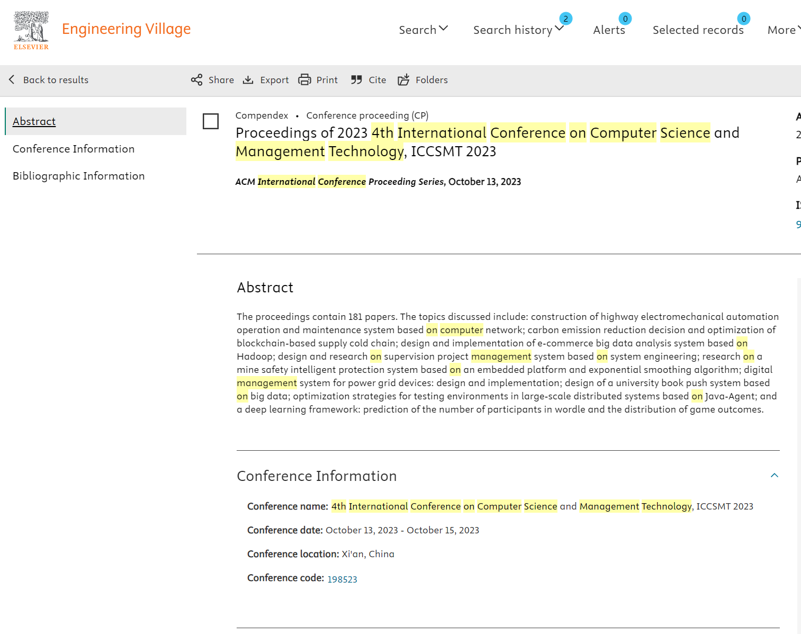Click the back arrow icon
This screenshot has width=801, height=634.
pos(12,79)
